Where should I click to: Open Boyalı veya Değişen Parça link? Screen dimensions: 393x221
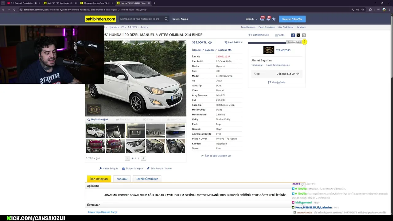(x=103, y=212)
